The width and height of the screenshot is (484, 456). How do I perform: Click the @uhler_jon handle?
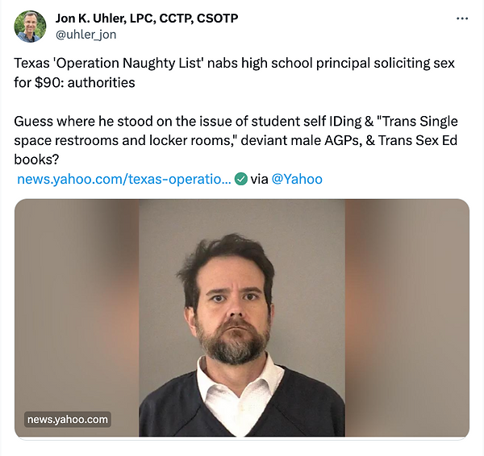pyautogui.click(x=86, y=35)
